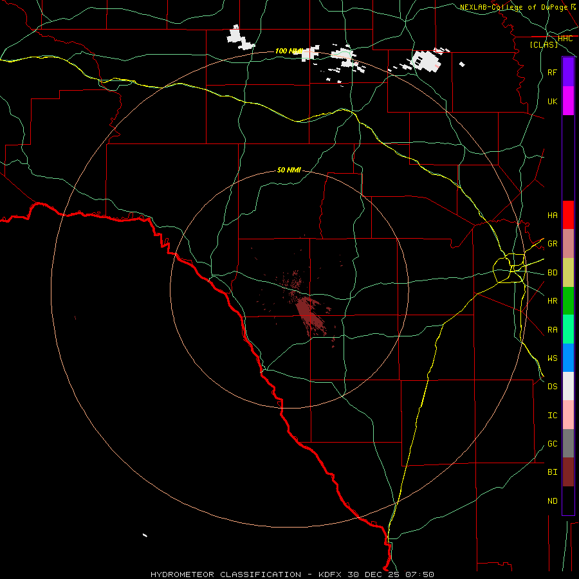579x579 pixels.
Task: Click the ND legend label
Action: coord(552,501)
